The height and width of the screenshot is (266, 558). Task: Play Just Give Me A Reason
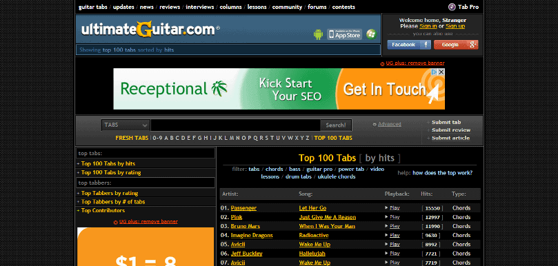click(395, 217)
